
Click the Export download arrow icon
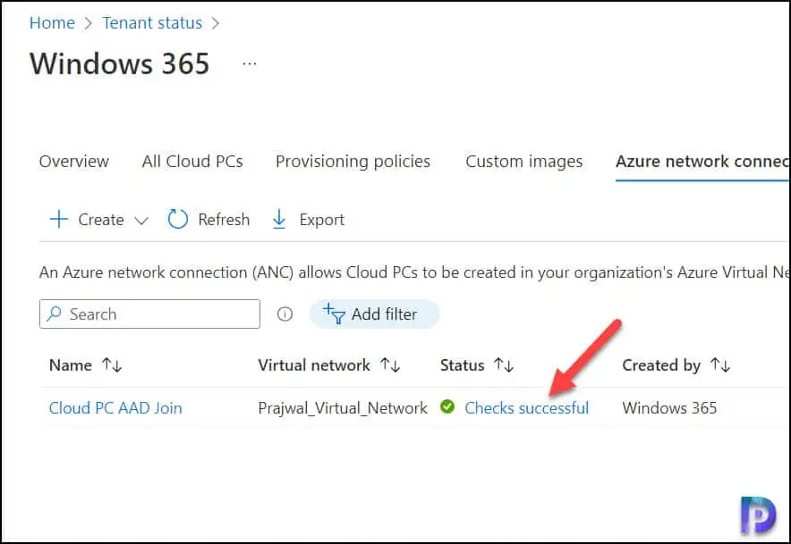[279, 219]
